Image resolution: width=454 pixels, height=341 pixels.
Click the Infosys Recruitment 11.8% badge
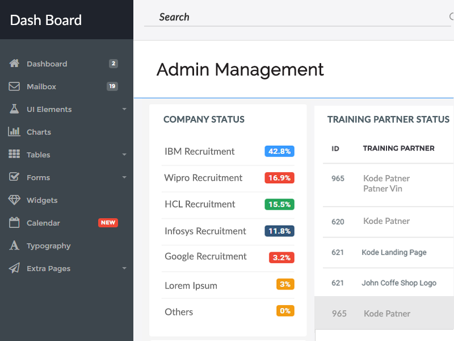[279, 231]
